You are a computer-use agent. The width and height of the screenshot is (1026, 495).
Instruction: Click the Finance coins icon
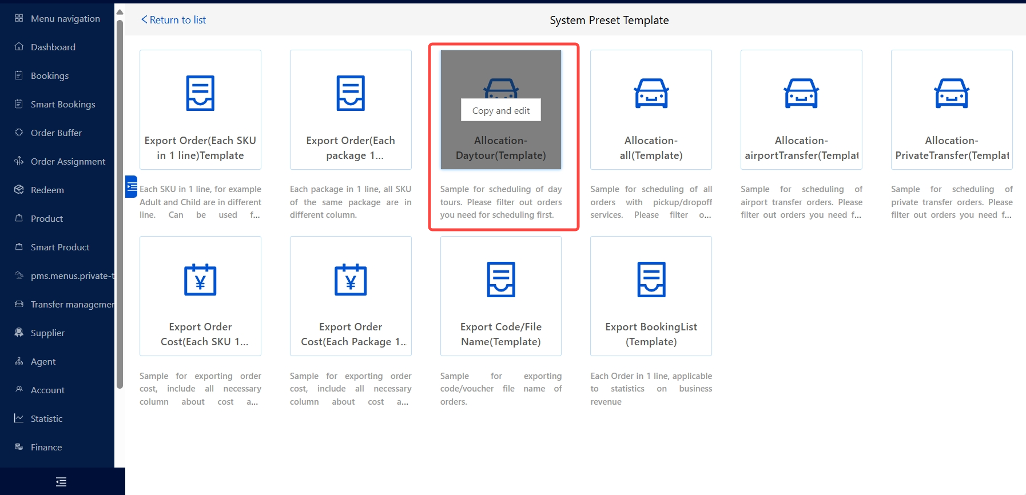coord(19,447)
